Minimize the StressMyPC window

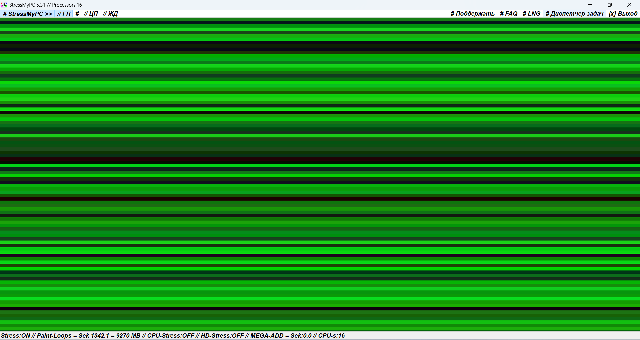[x=590, y=5]
